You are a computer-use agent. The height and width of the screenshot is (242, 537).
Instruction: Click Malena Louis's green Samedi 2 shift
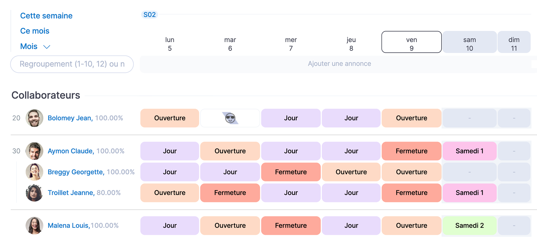pos(469,225)
